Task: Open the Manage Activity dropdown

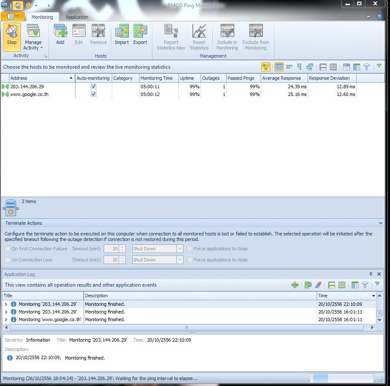Action: [33, 45]
